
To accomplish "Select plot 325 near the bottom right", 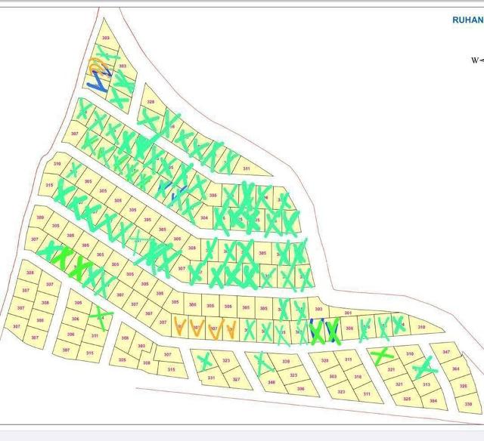I will [x=408, y=399].
